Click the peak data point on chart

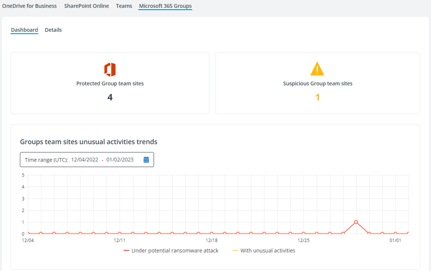(x=356, y=222)
